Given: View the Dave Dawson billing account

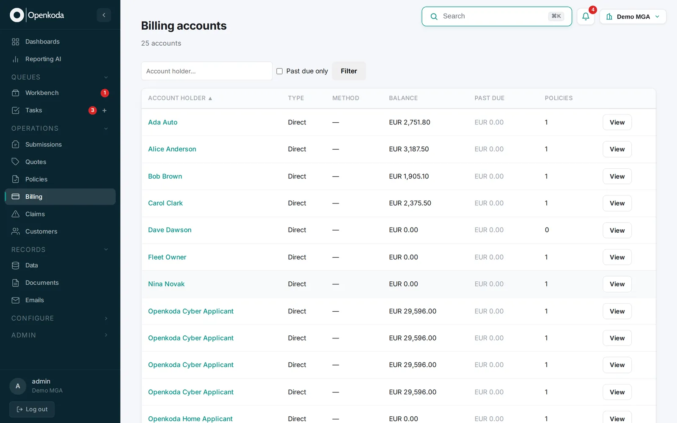Looking at the screenshot, I should (617, 231).
